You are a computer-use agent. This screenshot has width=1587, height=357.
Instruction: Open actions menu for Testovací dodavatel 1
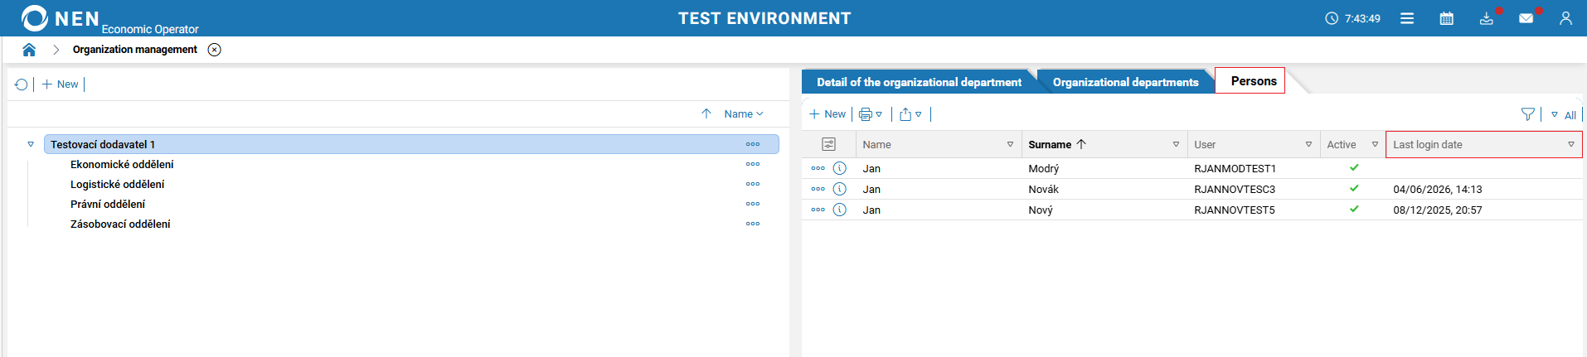pyautogui.click(x=753, y=144)
